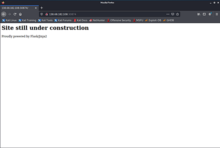Open the Library history and bookmarks
This screenshot has height=148, width=220.
point(199,14)
